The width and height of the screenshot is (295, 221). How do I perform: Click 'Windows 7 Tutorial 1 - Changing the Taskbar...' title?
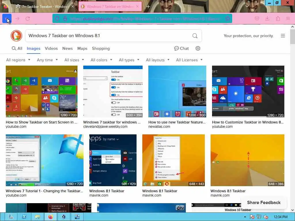[44, 191]
